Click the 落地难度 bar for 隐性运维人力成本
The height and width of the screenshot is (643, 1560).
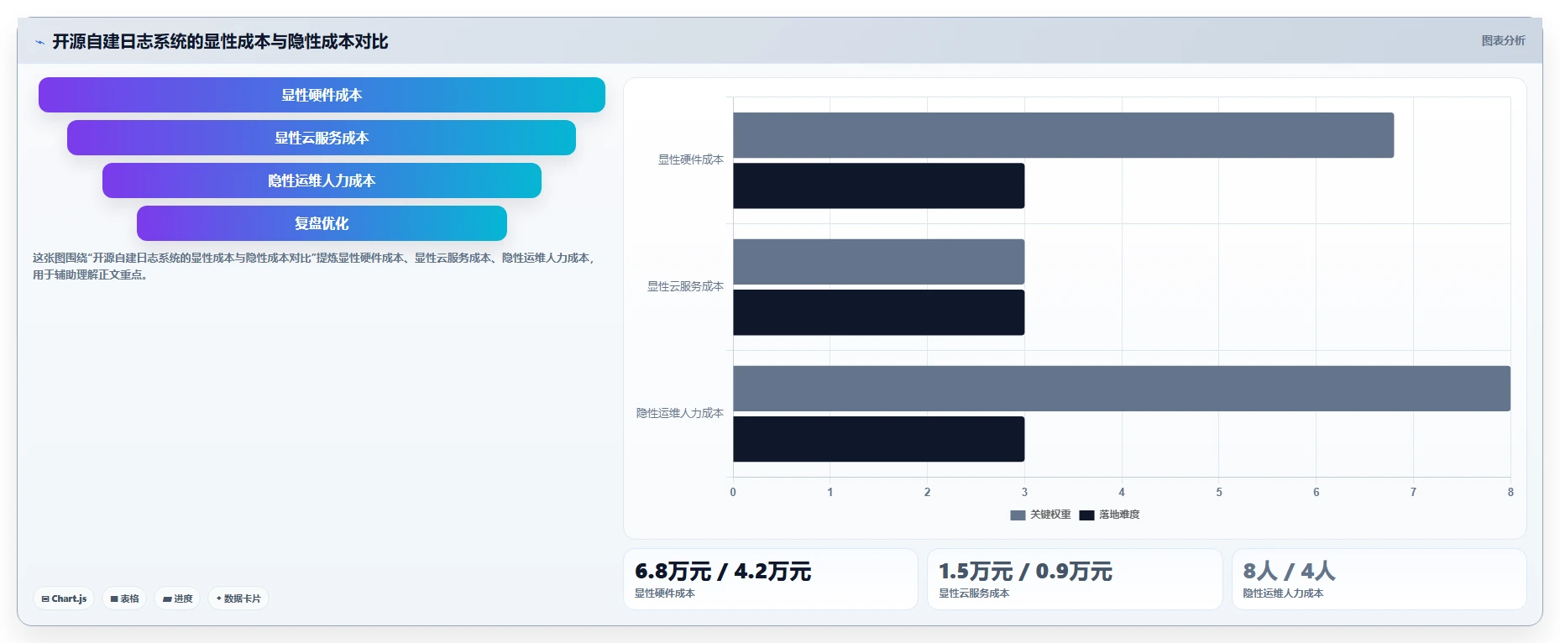(x=878, y=439)
